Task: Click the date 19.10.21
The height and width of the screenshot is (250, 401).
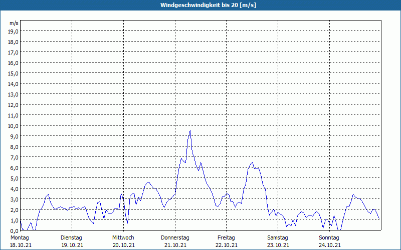Action: click(72, 245)
